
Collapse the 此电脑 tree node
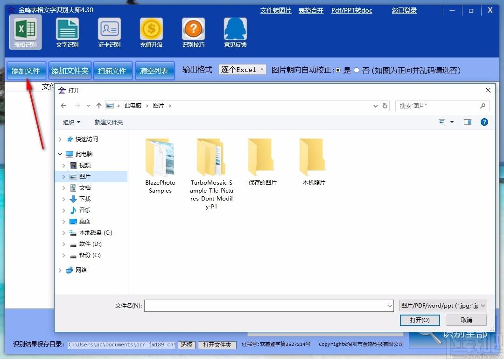tap(60, 154)
